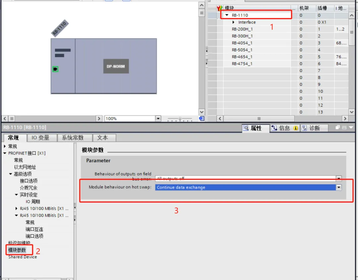Viewport: 358px width, 280px height.
Task: Open the zoom level 100% dropdown
Action: 158,119
